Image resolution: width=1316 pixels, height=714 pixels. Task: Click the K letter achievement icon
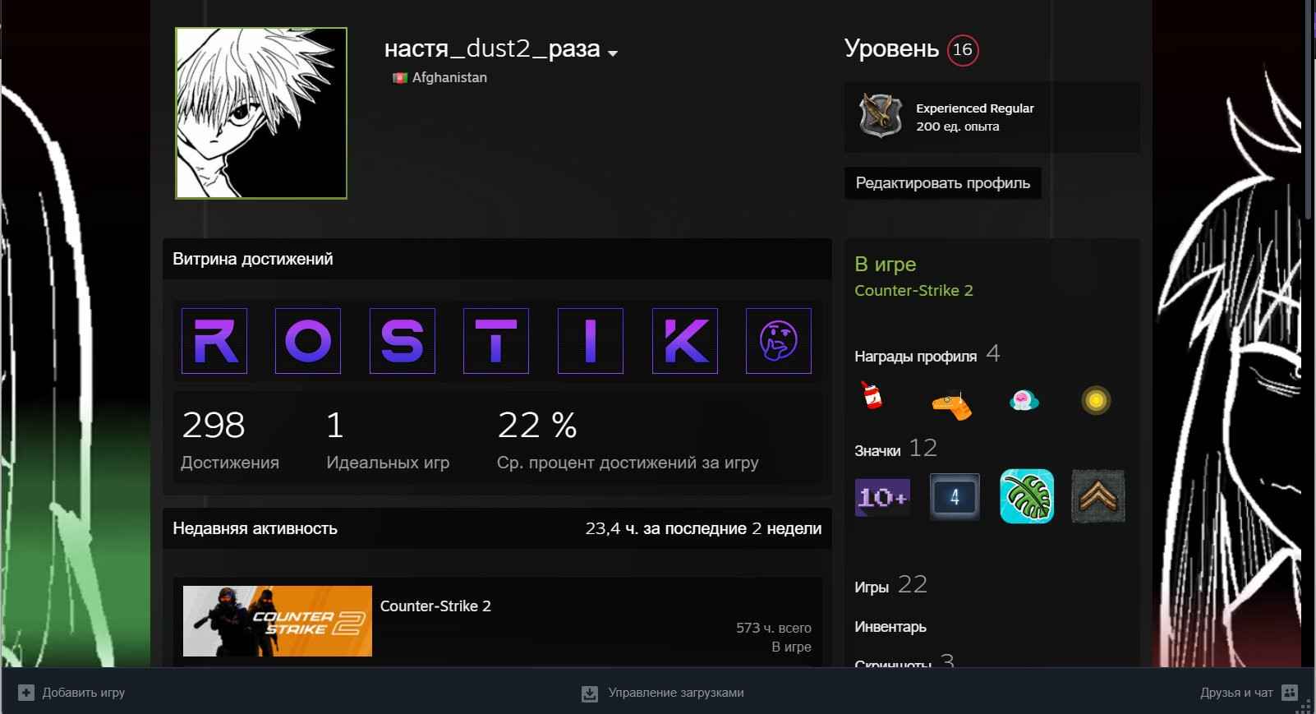[685, 341]
